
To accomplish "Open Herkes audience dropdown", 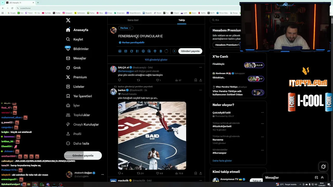I will 126,28.
